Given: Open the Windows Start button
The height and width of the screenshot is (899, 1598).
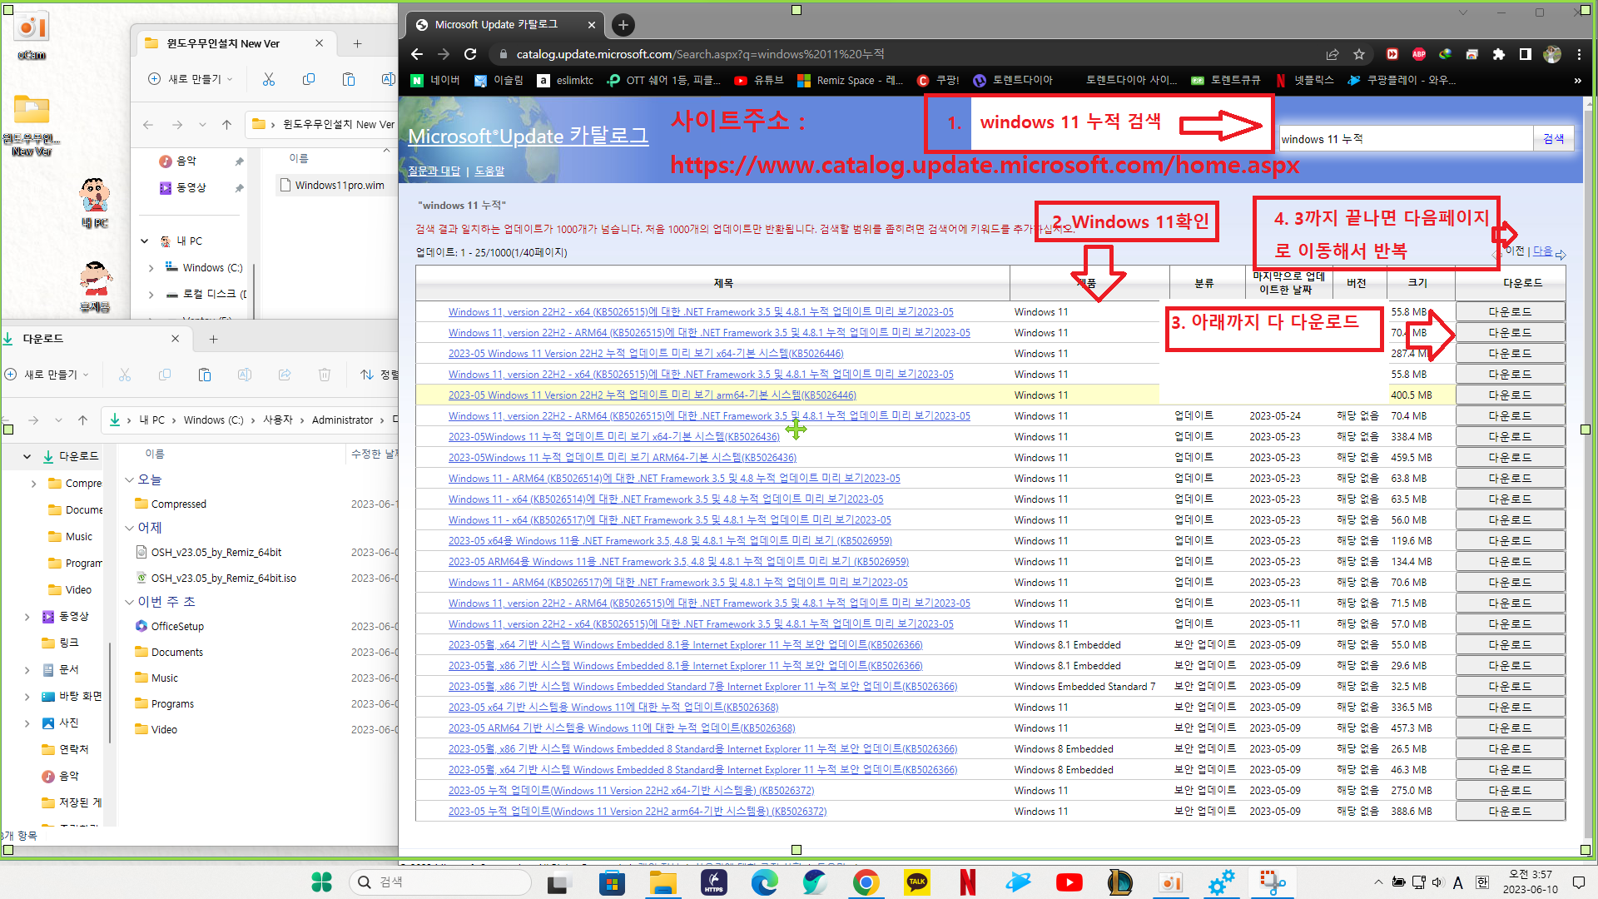Looking at the screenshot, I should [x=321, y=882].
